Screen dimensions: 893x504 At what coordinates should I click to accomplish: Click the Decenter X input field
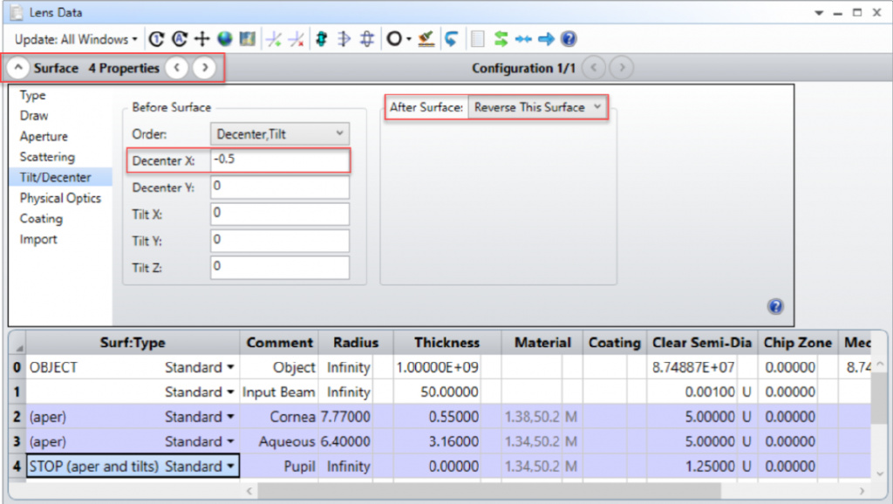pyautogui.click(x=280, y=160)
